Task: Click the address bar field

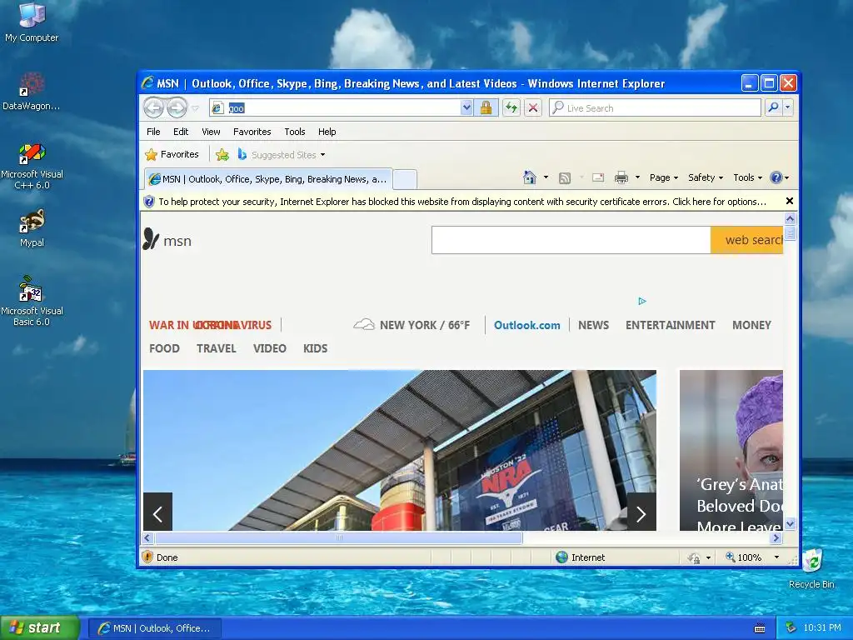Action: tap(336, 107)
